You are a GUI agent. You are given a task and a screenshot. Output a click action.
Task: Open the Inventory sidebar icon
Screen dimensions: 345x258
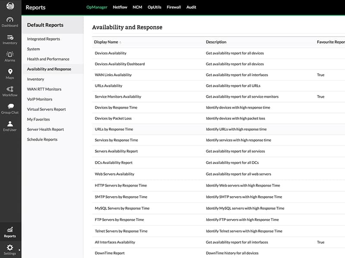click(10, 37)
